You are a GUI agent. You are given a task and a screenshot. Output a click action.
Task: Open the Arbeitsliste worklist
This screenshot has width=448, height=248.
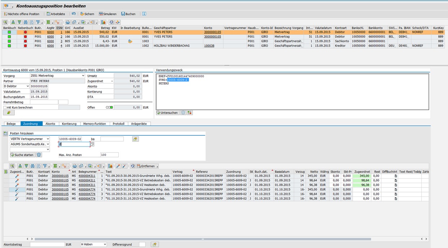[56, 14]
